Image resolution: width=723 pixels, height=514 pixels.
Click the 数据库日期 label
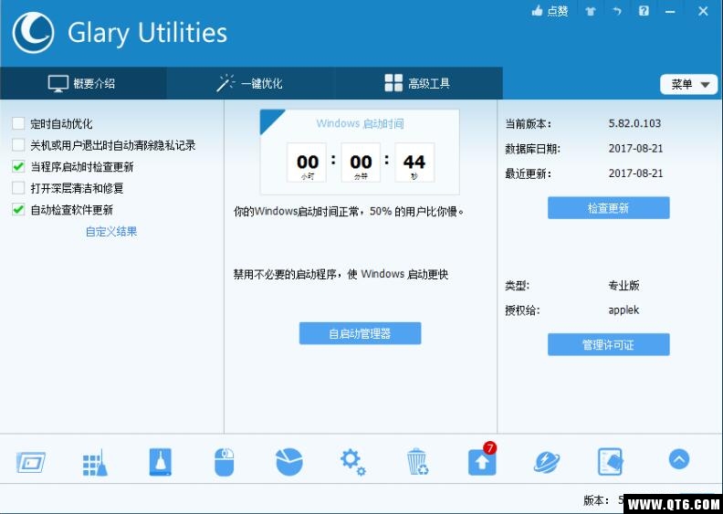532,149
